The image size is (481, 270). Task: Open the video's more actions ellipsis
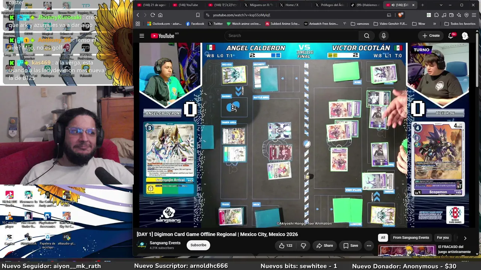click(369, 246)
